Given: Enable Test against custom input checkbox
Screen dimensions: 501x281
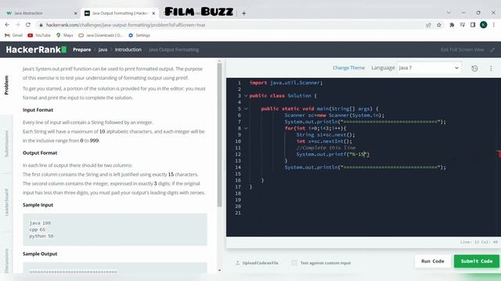Looking at the screenshot, I should (x=294, y=263).
